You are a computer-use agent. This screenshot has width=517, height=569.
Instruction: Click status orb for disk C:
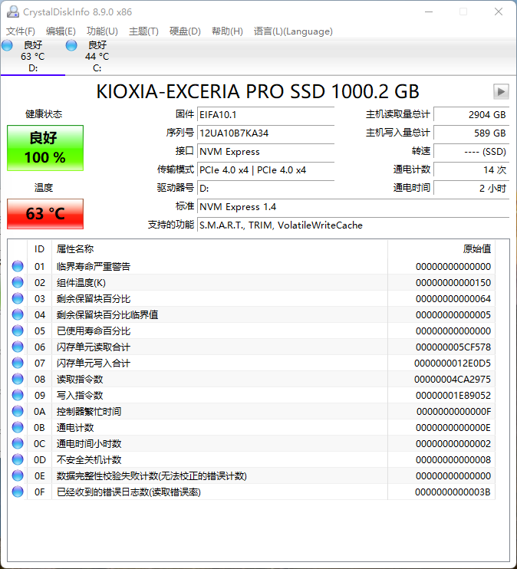pyautogui.click(x=71, y=45)
